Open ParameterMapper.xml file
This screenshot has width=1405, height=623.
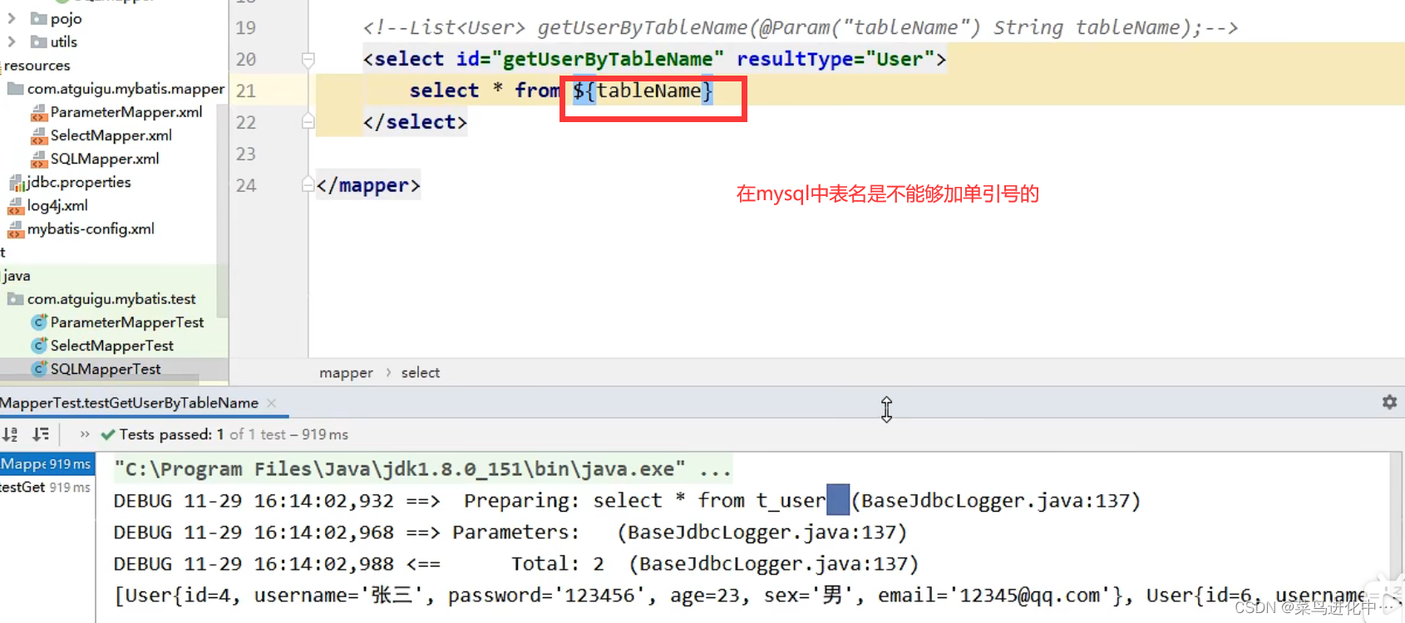coord(126,112)
